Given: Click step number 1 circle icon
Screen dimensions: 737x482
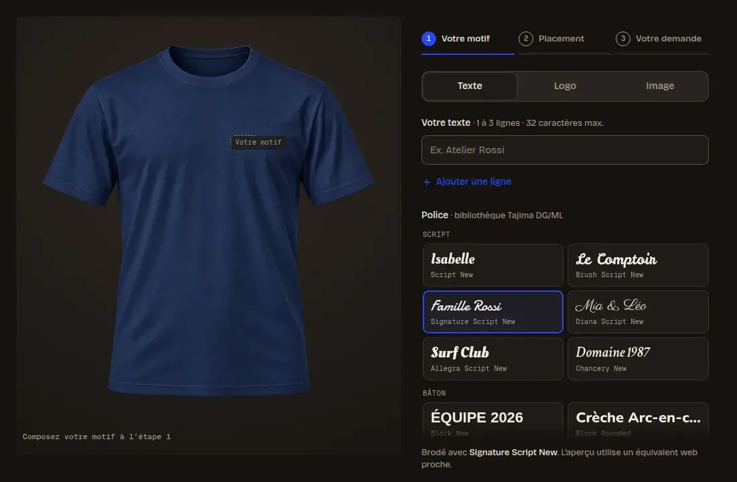Looking at the screenshot, I should tap(429, 39).
